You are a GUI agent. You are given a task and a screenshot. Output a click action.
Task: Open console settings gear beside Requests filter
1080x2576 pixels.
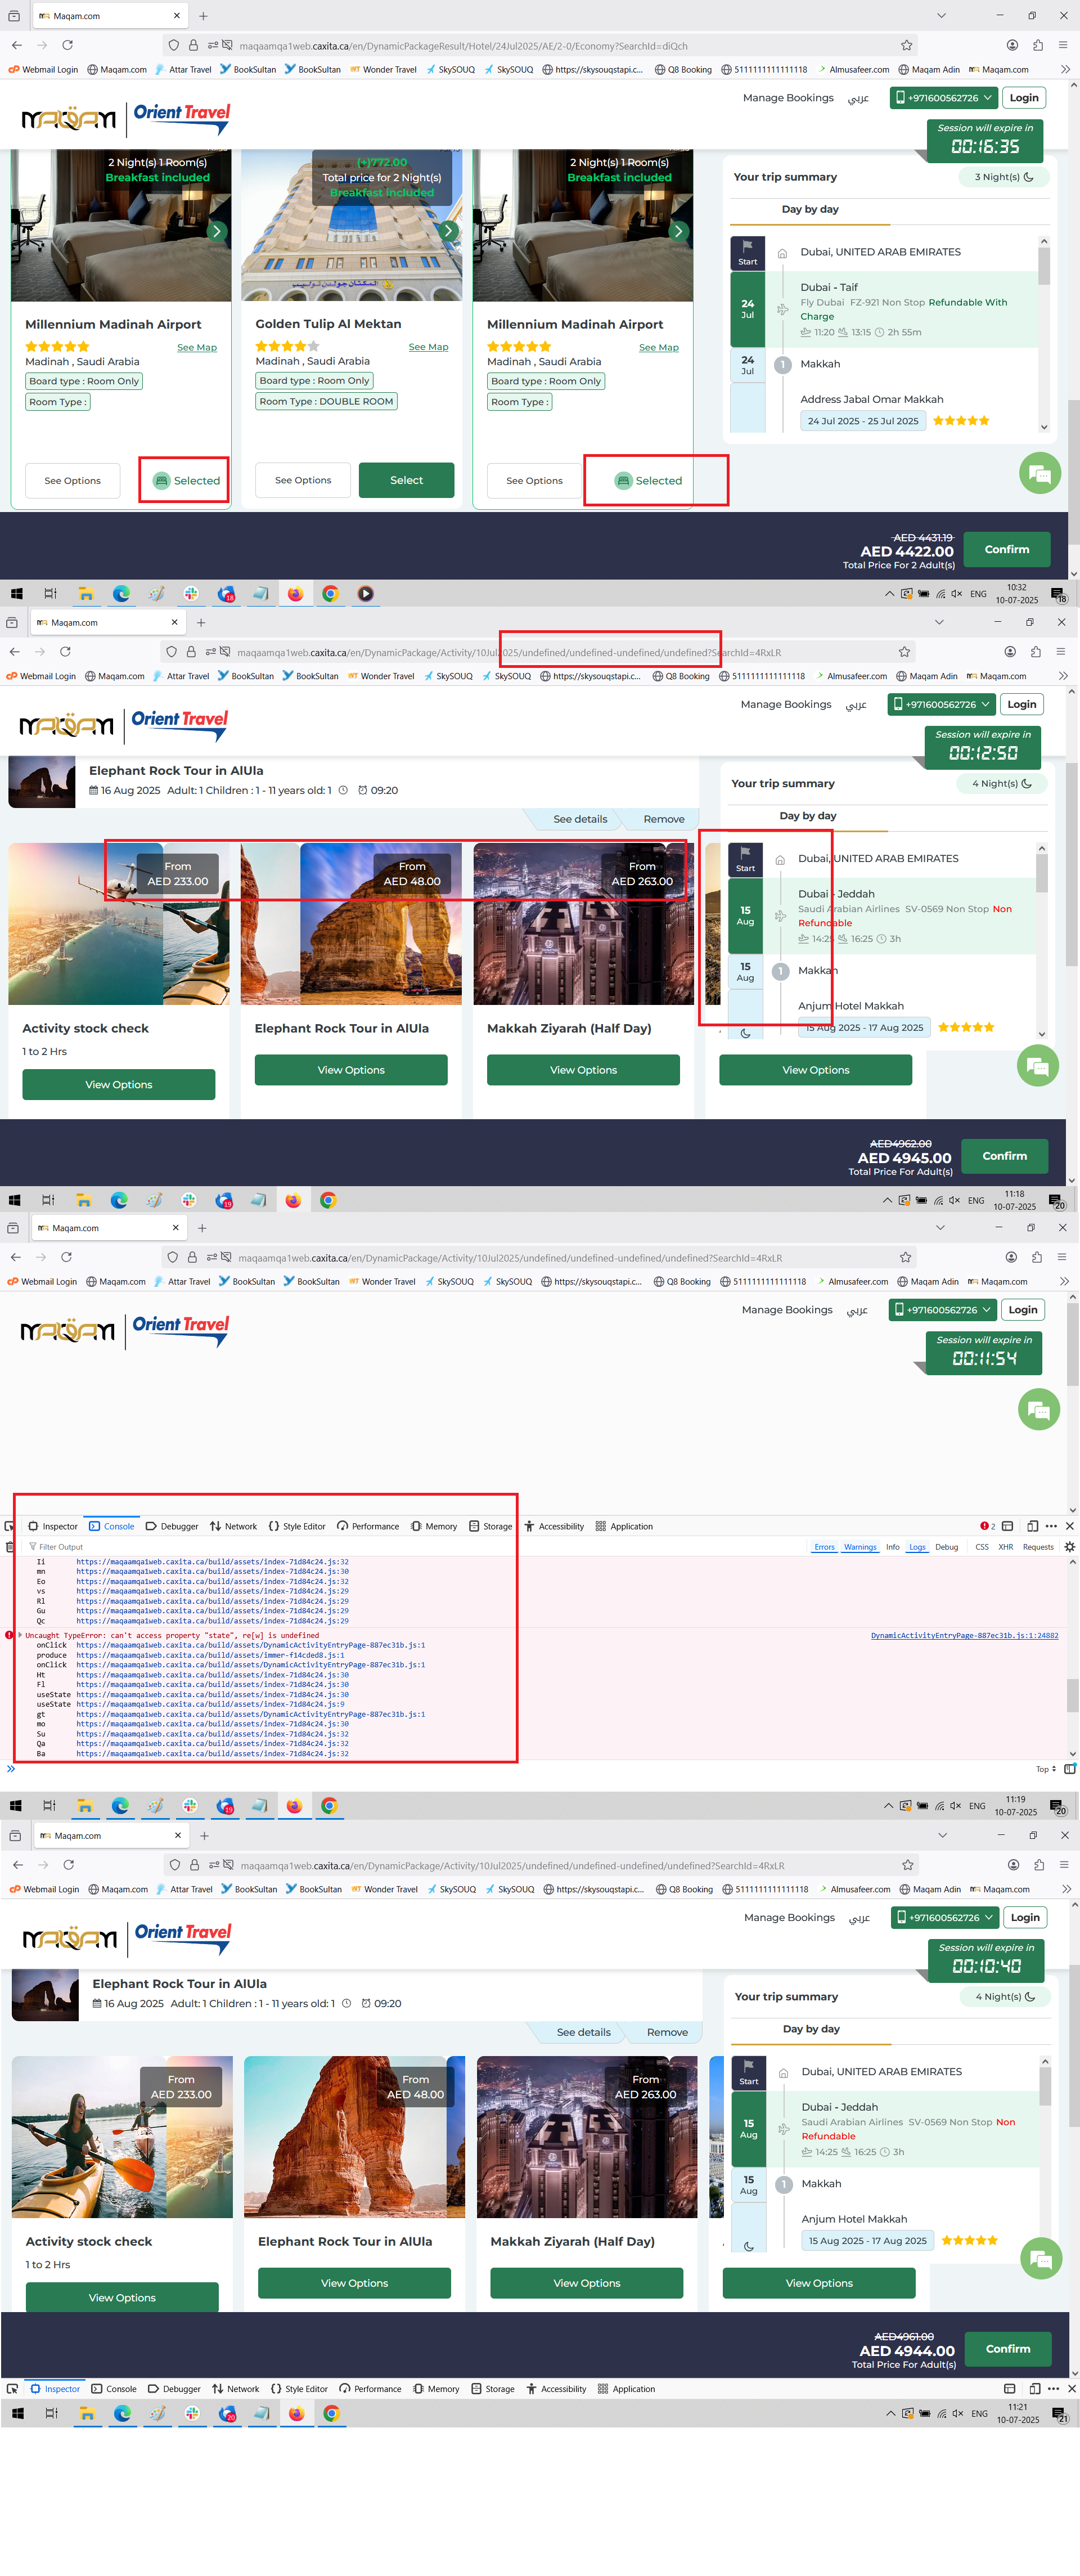(x=1069, y=1547)
